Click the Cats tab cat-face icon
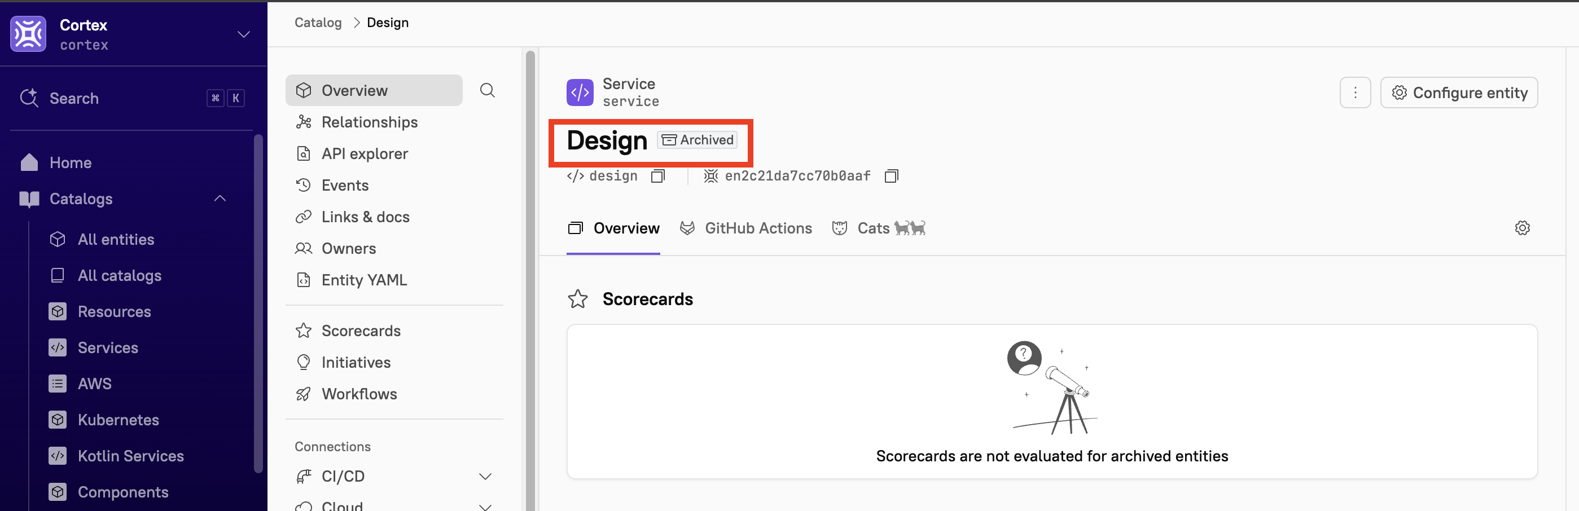This screenshot has height=511, width=1579. click(839, 228)
